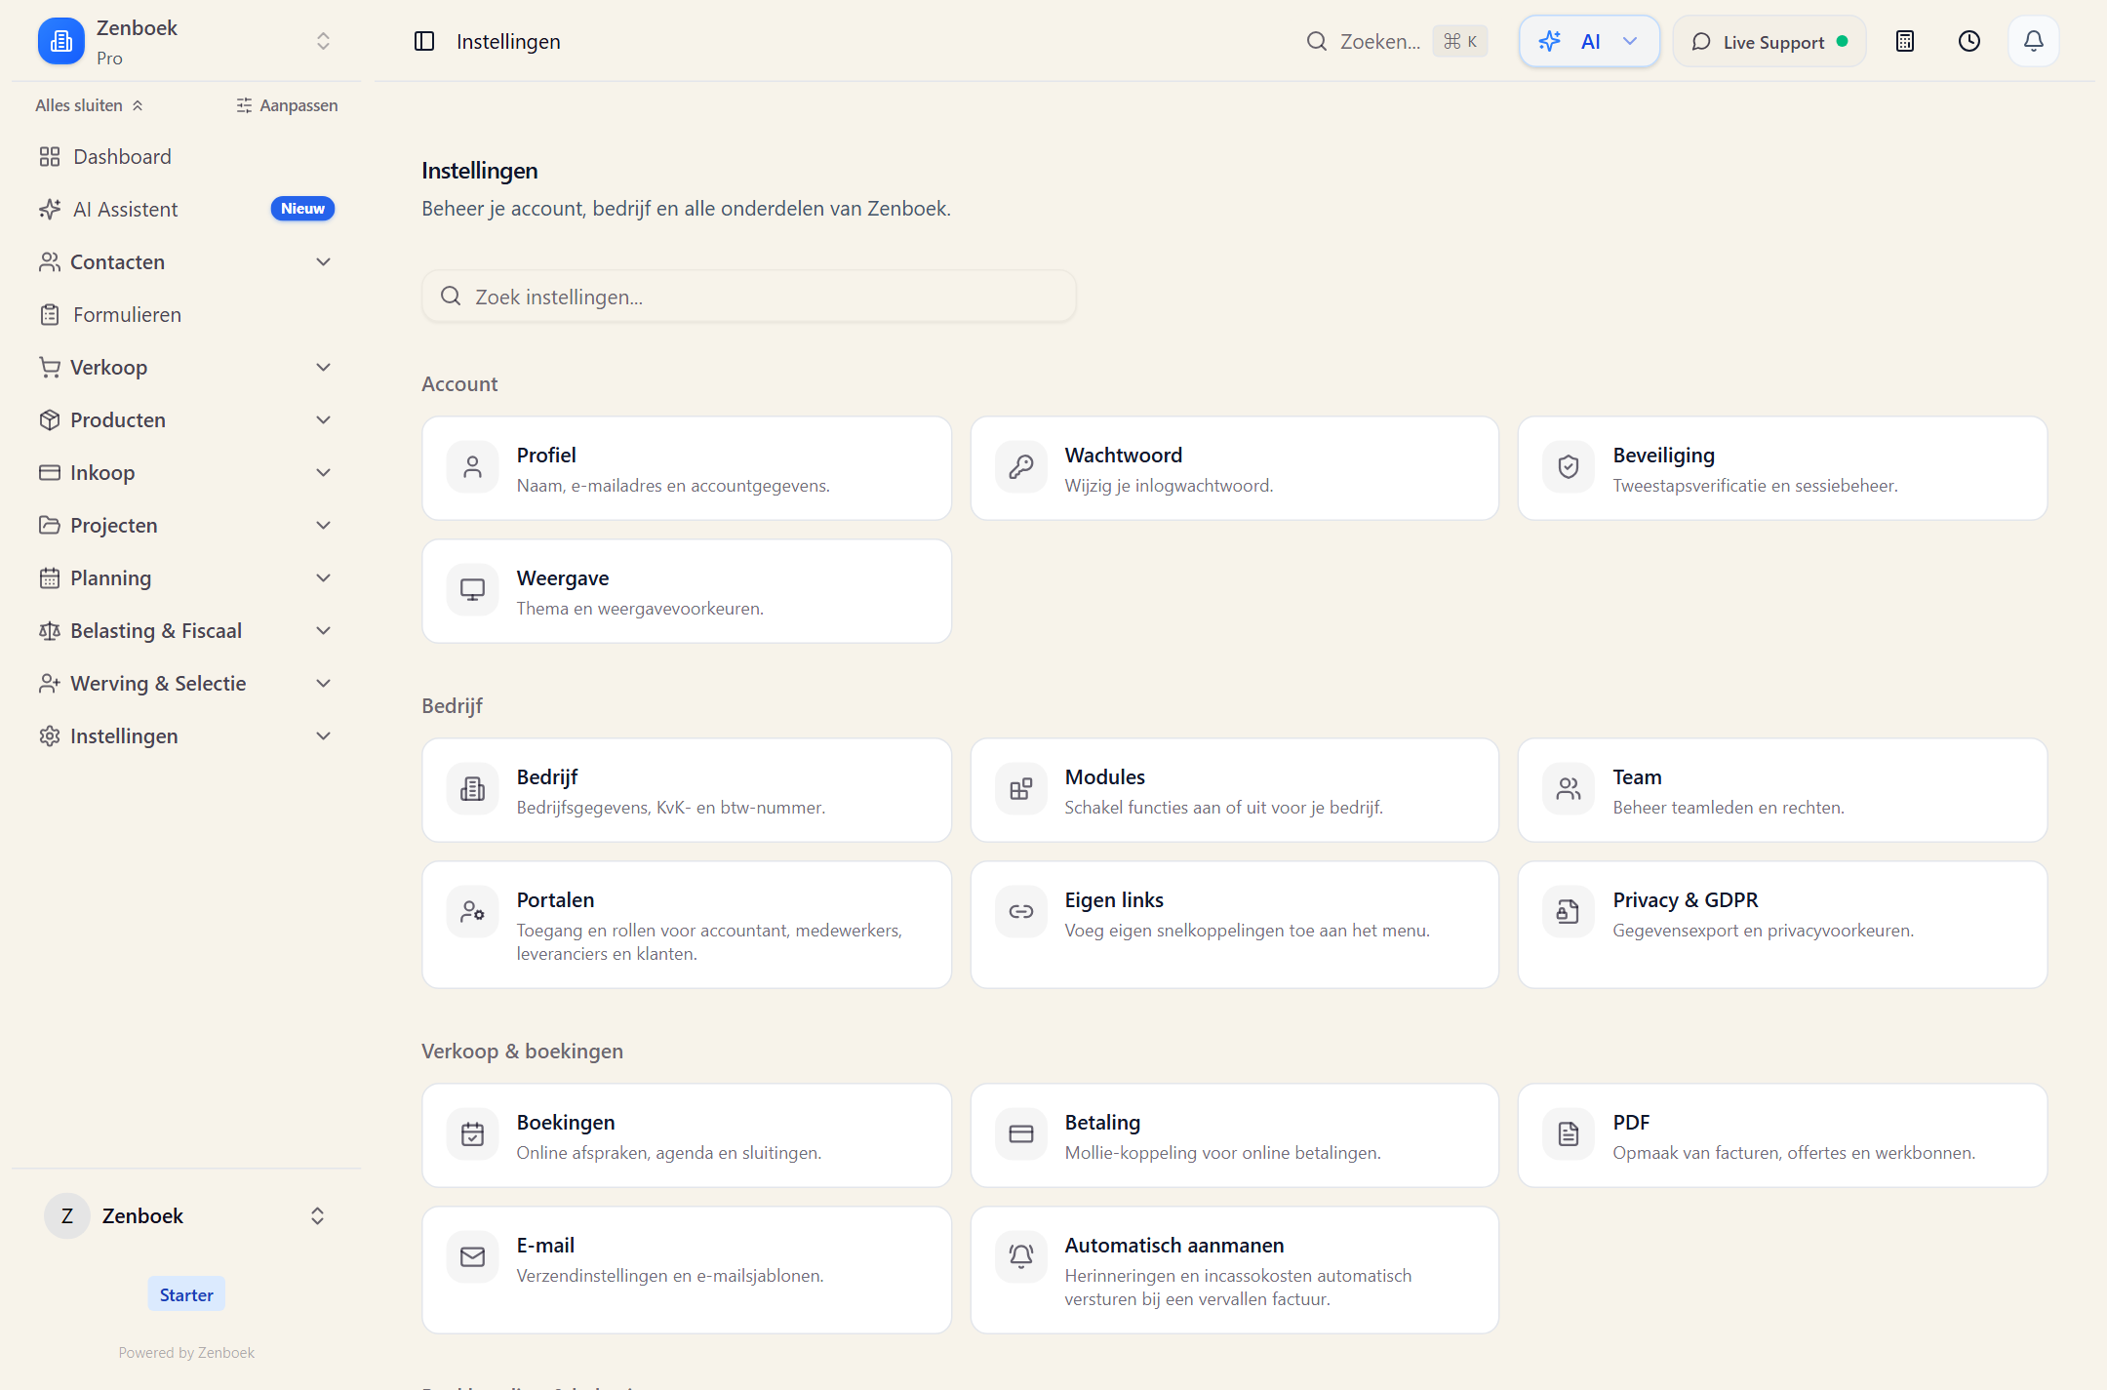Click the Eigen links chain icon
The width and height of the screenshot is (2107, 1390).
click(x=1021, y=912)
